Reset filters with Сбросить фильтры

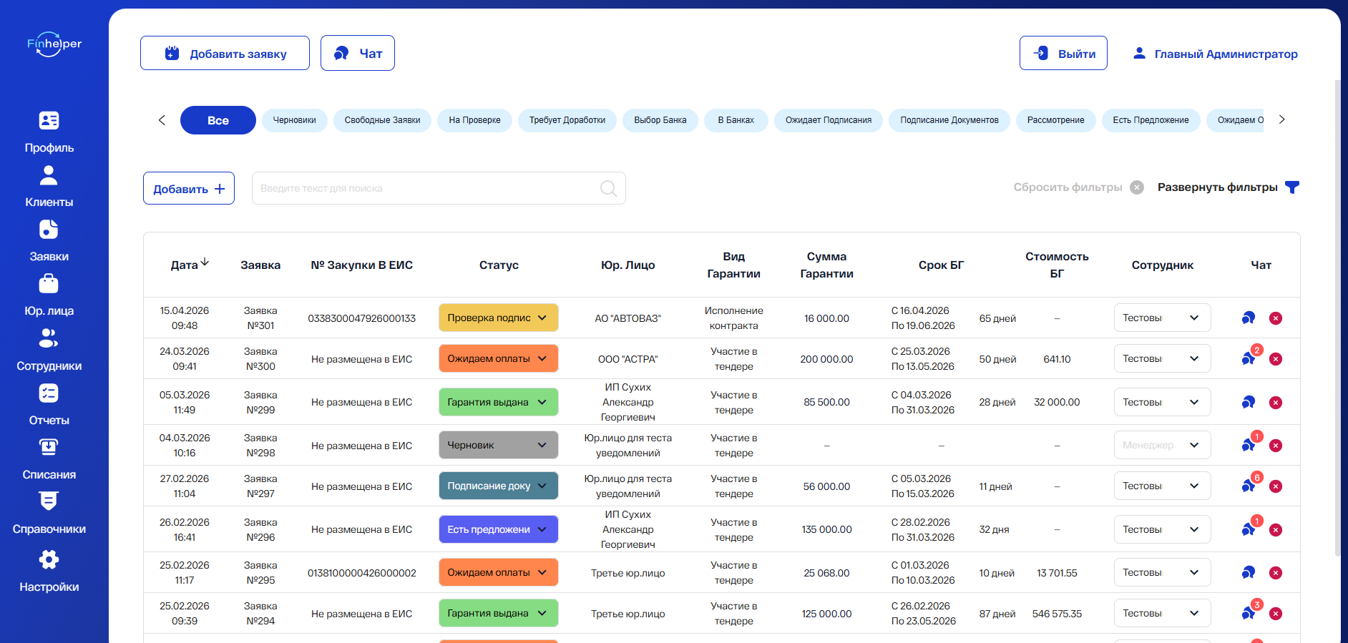click(x=1078, y=187)
